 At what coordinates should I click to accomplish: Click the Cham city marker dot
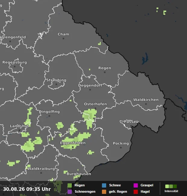click(x=63, y=39)
